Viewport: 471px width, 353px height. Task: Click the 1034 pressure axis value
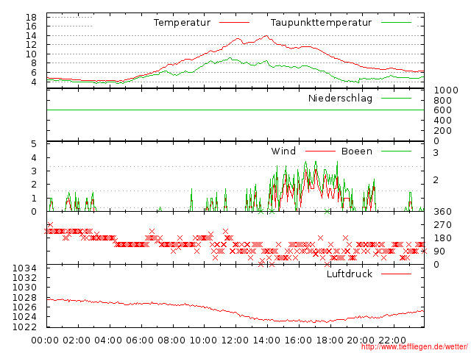click(x=25, y=268)
